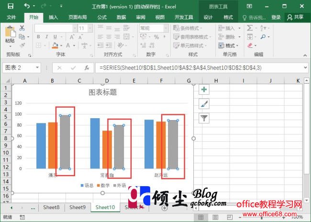Screen dimensions: 311x222
Task: Expand the formula bar chevron
Action: pos(305,67)
